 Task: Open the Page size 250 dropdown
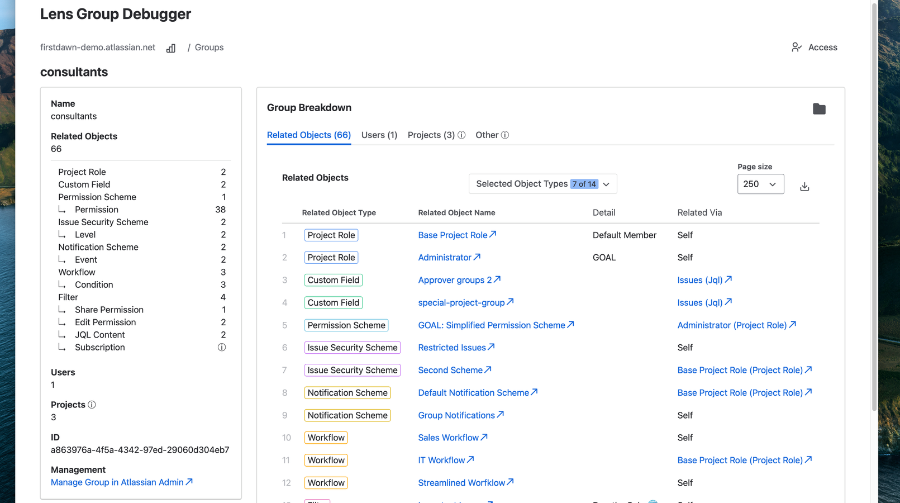[x=760, y=184]
